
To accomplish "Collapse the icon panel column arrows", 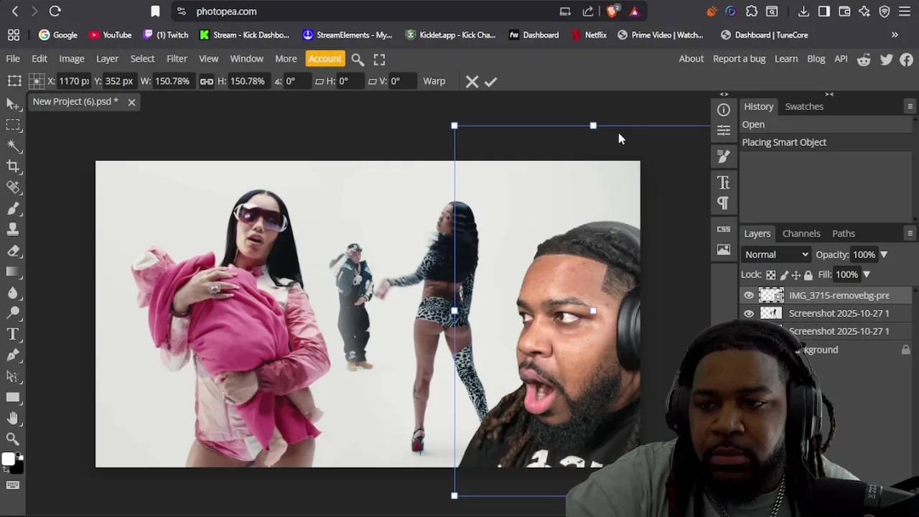I will pos(724,94).
